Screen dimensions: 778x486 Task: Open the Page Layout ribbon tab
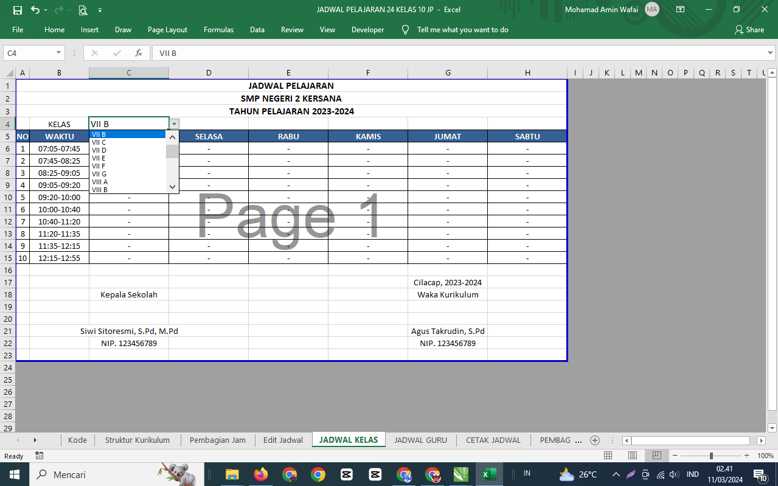(167, 30)
